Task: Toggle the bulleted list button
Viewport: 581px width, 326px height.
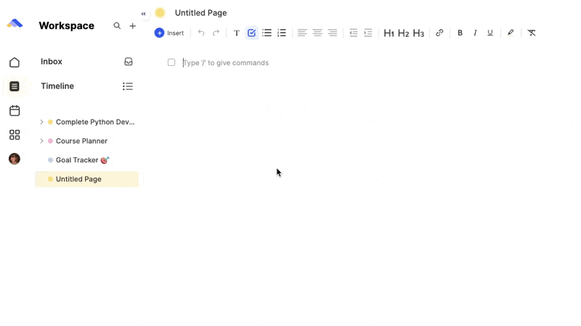Action: [x=267, y=33]
